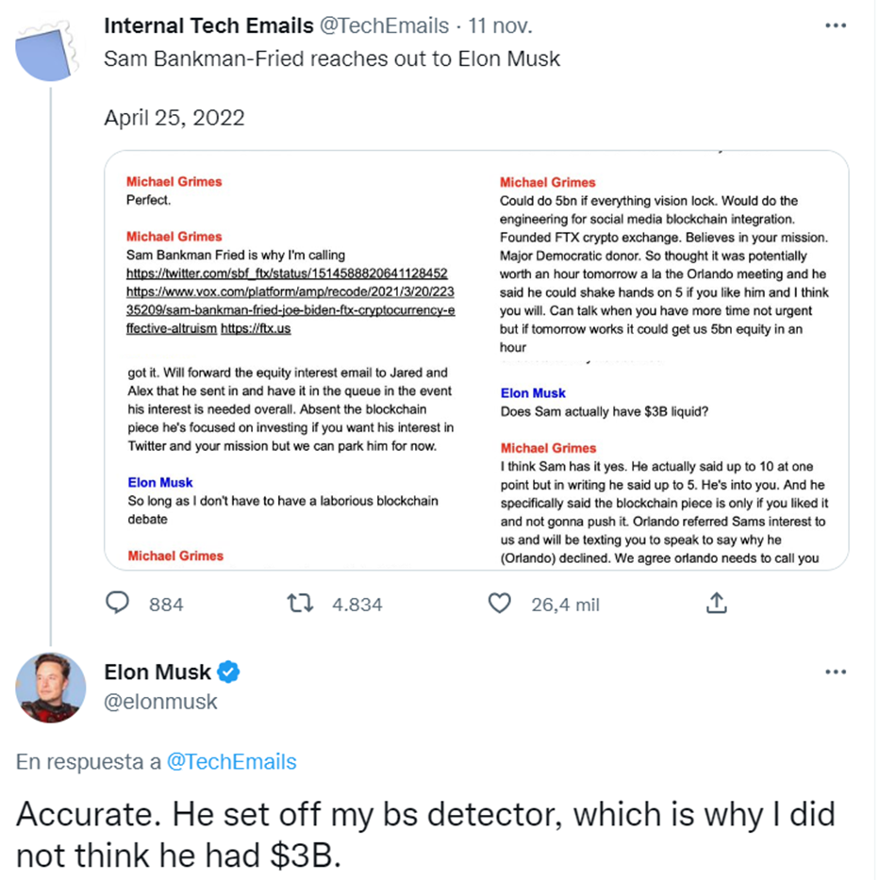Open the Internal Tech Emails account name
879x880 pixels.
[x=209, y=26]
